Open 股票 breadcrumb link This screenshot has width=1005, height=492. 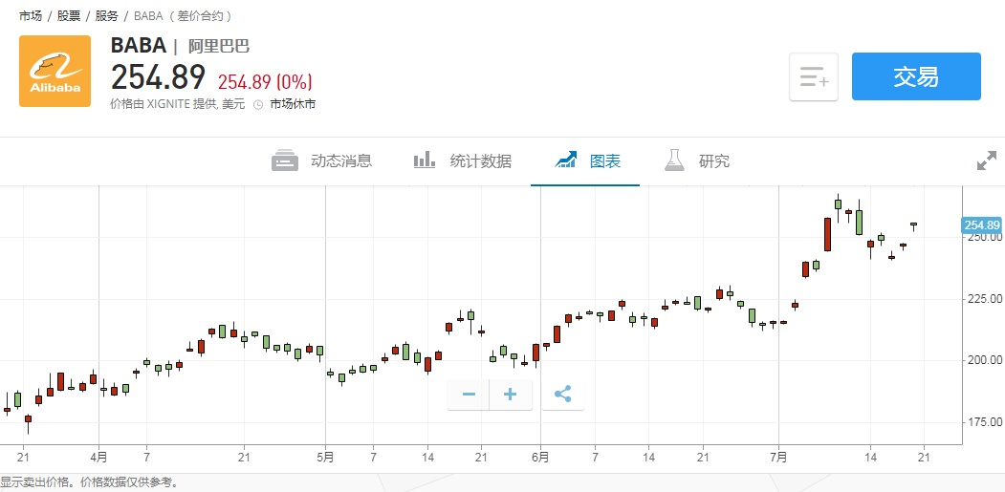(69, 16)
